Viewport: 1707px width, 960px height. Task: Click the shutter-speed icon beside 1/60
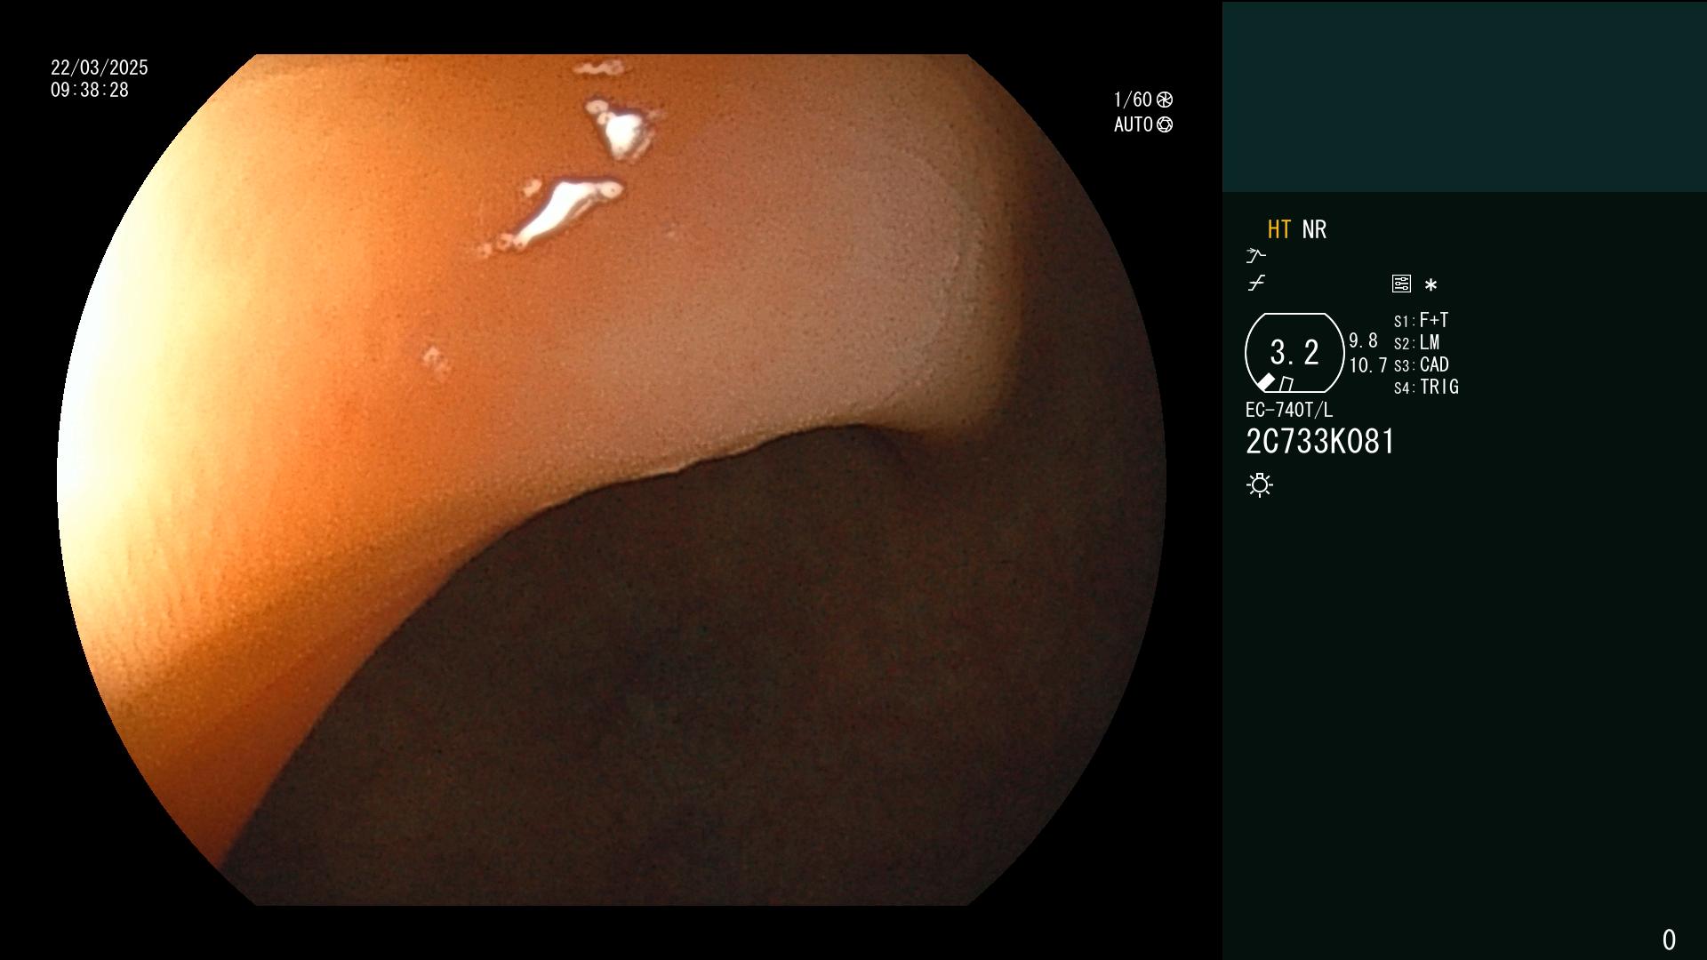coord(1165,100)
